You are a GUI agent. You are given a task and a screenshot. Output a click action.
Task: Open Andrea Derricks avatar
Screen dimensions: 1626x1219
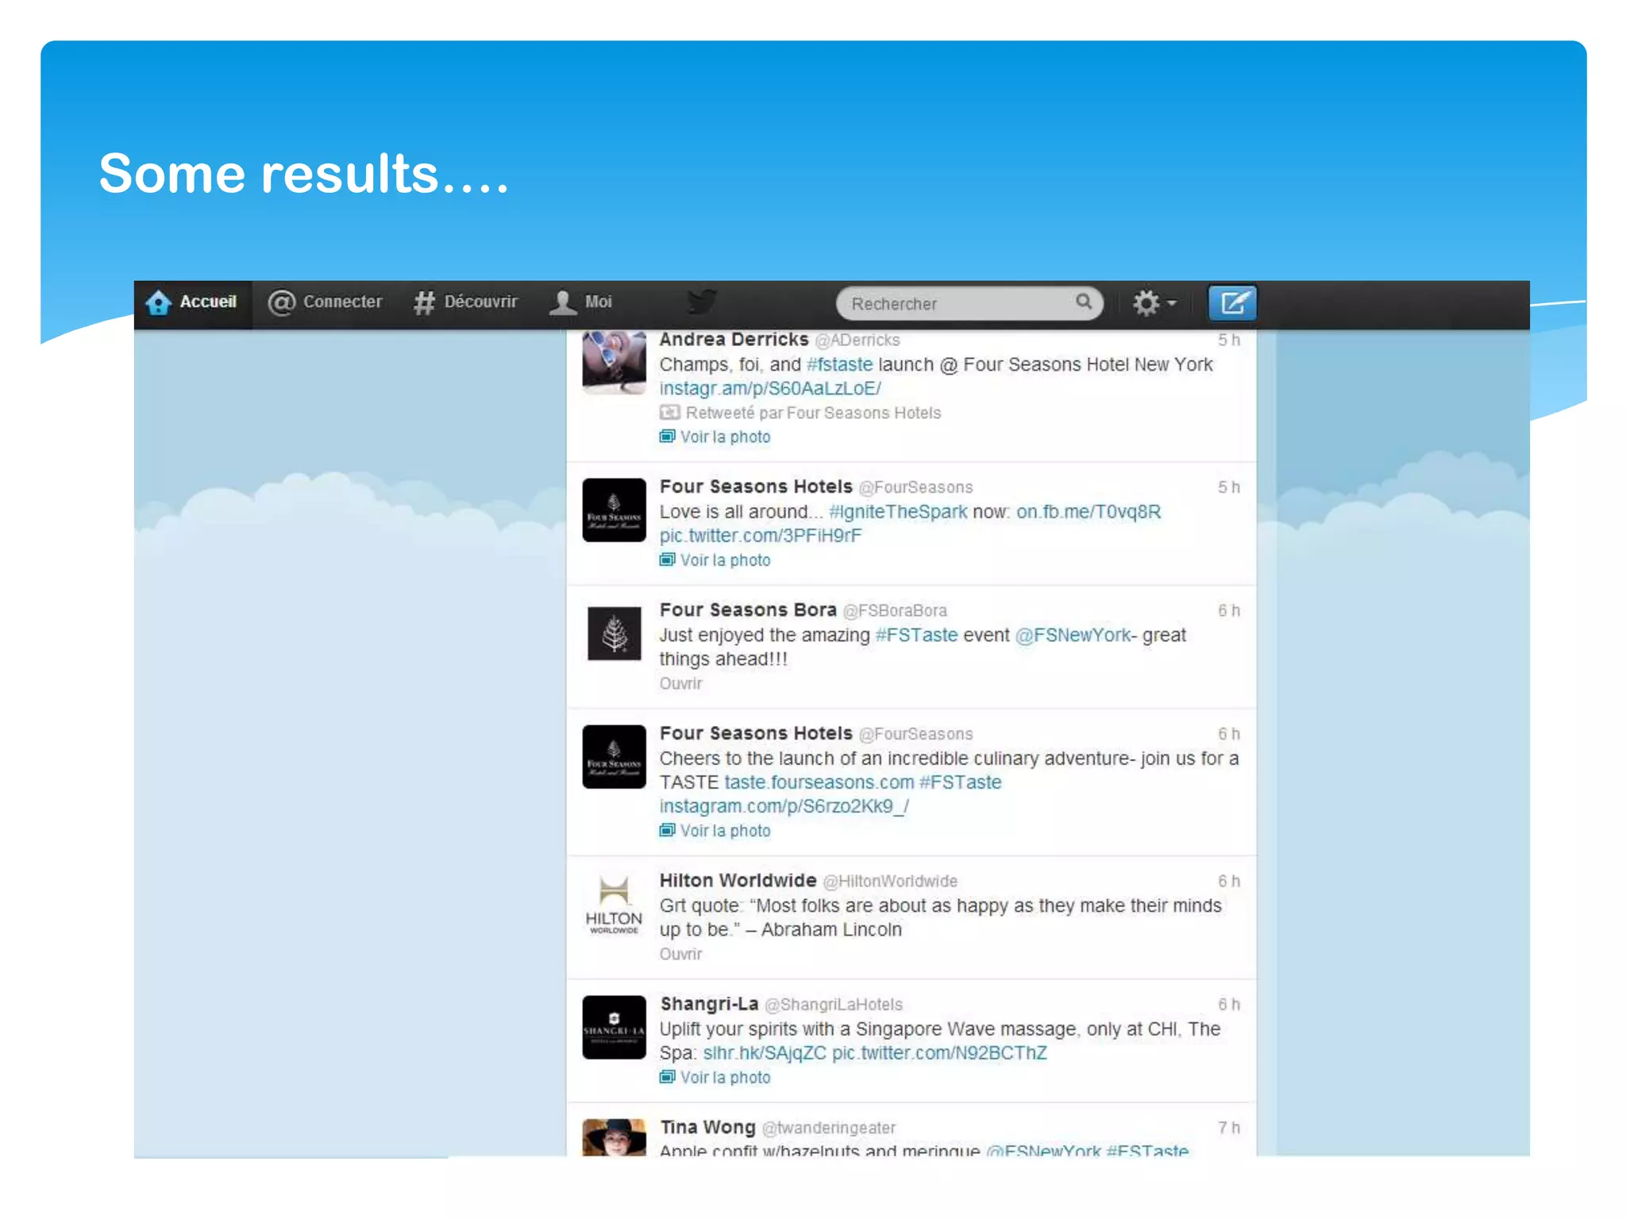(x=614, y=362)
